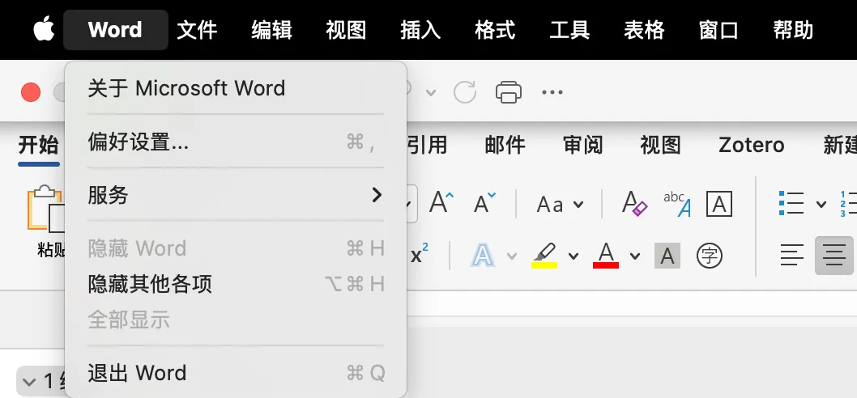This screenshot has height=398, width=857.
Task: Open the 文件 menu
Action: [x=197, y=29]
